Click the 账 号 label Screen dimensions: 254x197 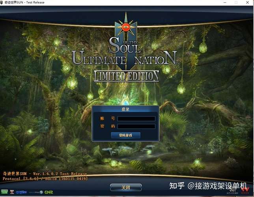pyautogui.click(x=107, y=118)
